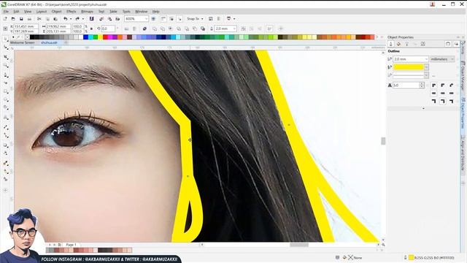Select the beveled corners option
This screenshot has width=467, height=263.
point(452,85)
